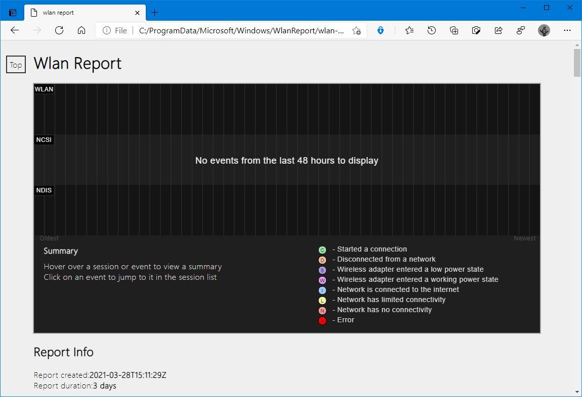582x397 pixels.
Task: Click the W working-power-state legend icon
Action: [322, 280]
